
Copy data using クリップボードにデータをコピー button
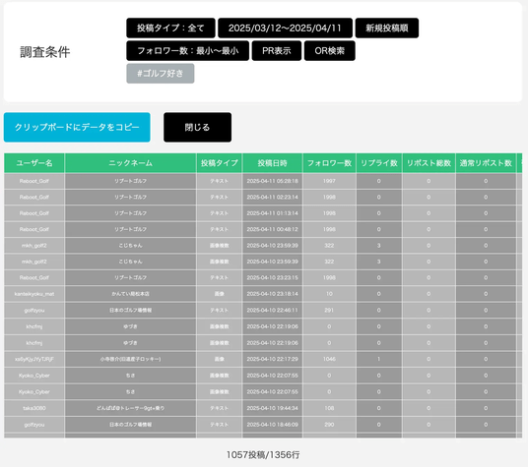pyautogui.click(x=77, y=128)
